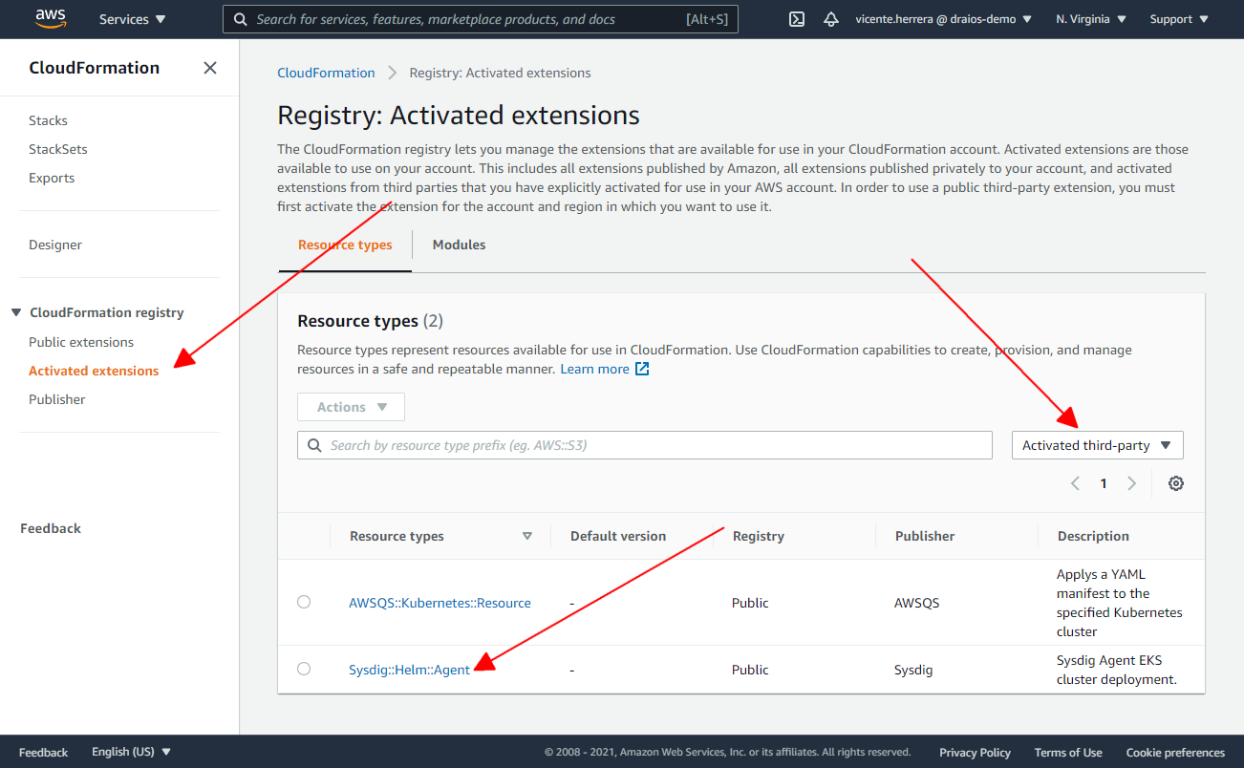Open Terms of Use footer link
1244x768 pixels.
(1068, 752)
